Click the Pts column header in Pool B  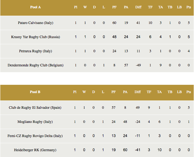188,92
